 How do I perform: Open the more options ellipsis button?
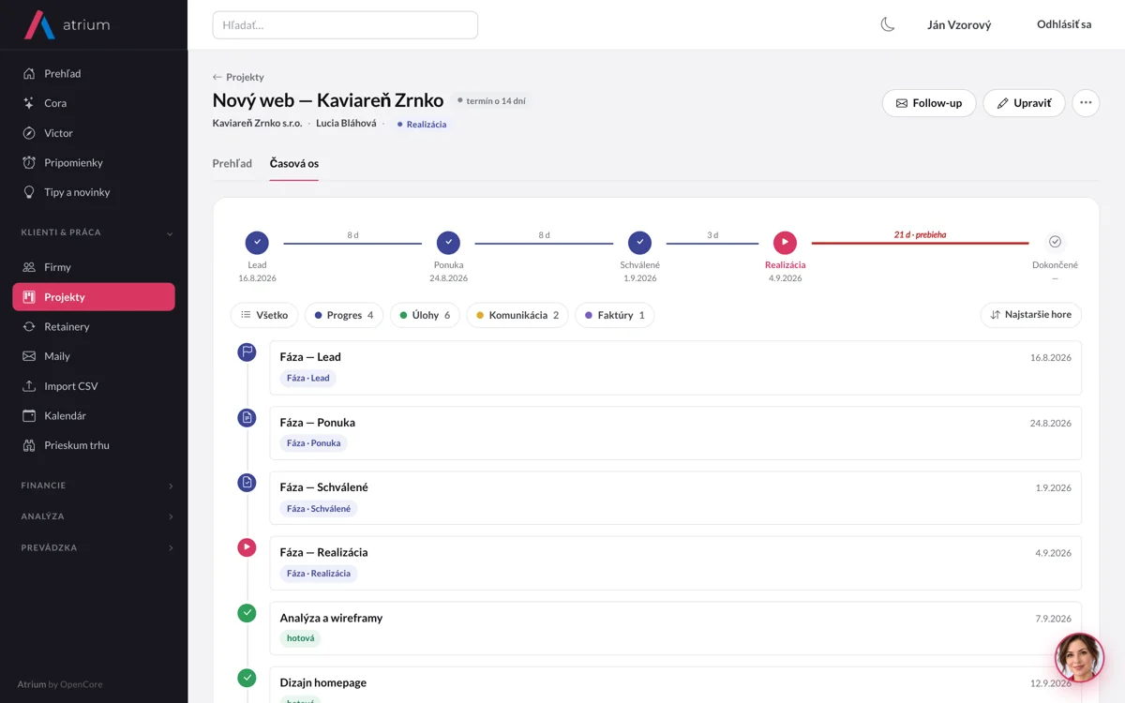(x=1086, y=103)
